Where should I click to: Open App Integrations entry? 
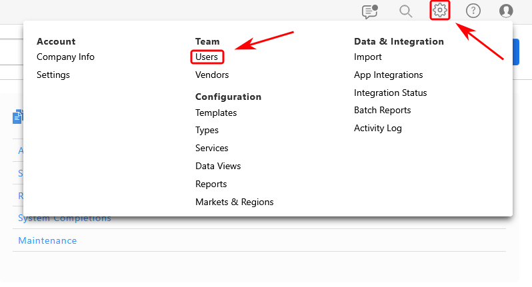pyautogui.click(x=388, y=75)
